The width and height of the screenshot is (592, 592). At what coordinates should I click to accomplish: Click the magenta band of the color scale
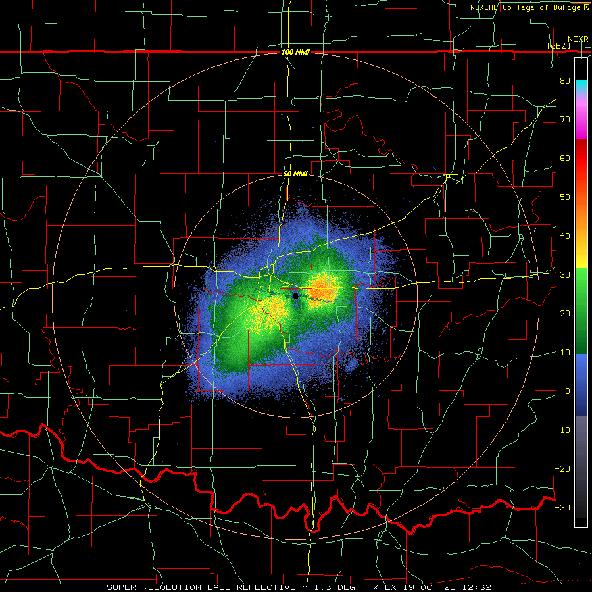[581, 117]
